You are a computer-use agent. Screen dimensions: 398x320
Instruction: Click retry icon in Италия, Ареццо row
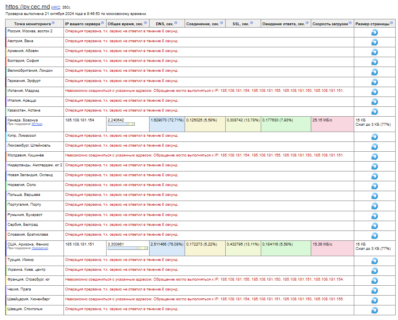(375, 102)
